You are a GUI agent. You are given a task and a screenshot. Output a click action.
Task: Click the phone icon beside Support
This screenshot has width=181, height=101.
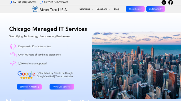pos(41,2)
